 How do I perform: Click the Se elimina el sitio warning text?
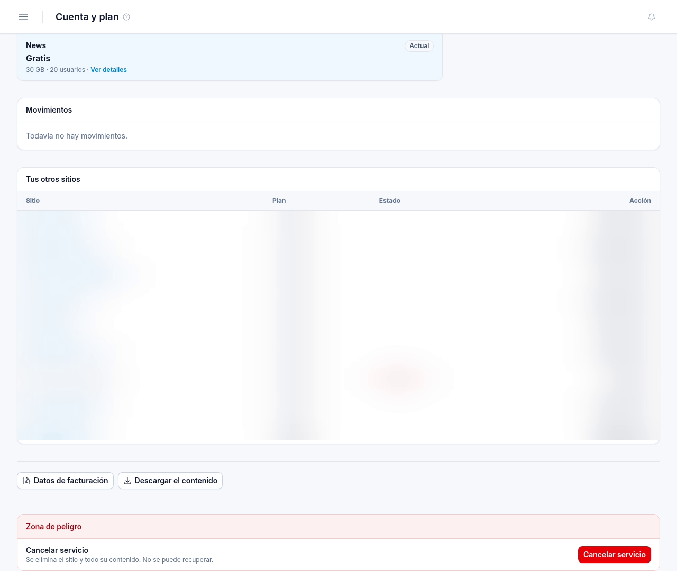click(120, 560)
